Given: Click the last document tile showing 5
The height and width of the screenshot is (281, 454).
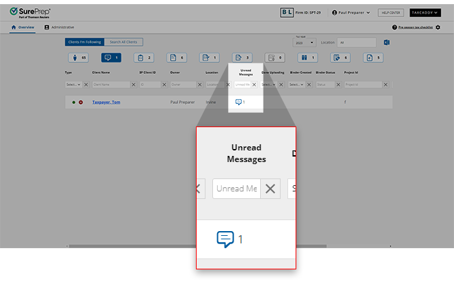Looking at the screenshot, I should [373, 57].
